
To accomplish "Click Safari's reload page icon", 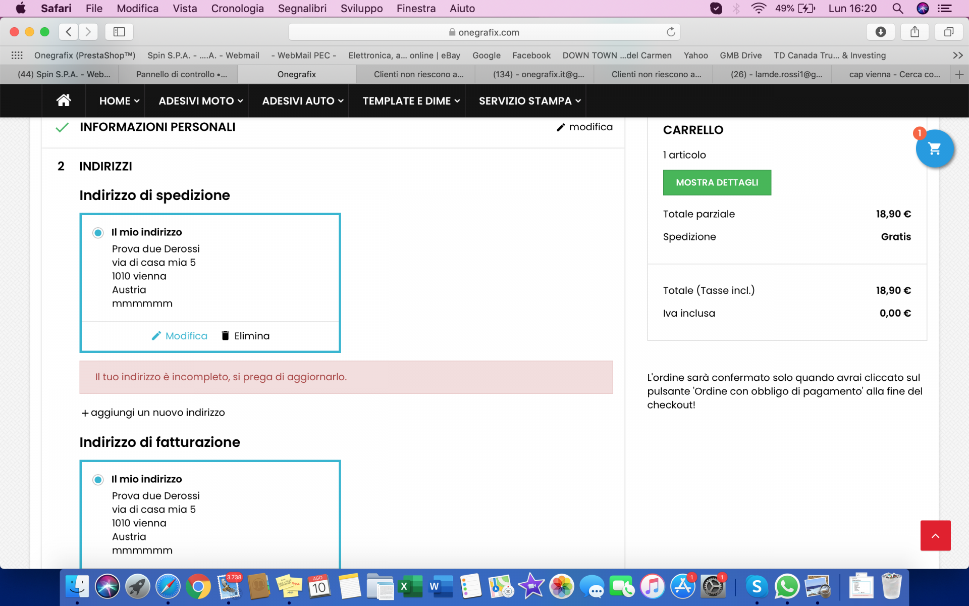I will click(671, 32).
